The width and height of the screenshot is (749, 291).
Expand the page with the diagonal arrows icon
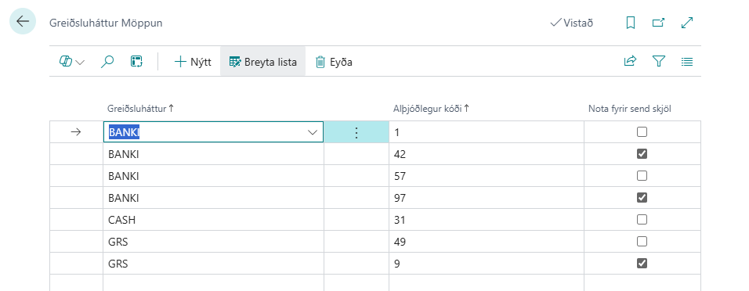[x=687, y=23]
